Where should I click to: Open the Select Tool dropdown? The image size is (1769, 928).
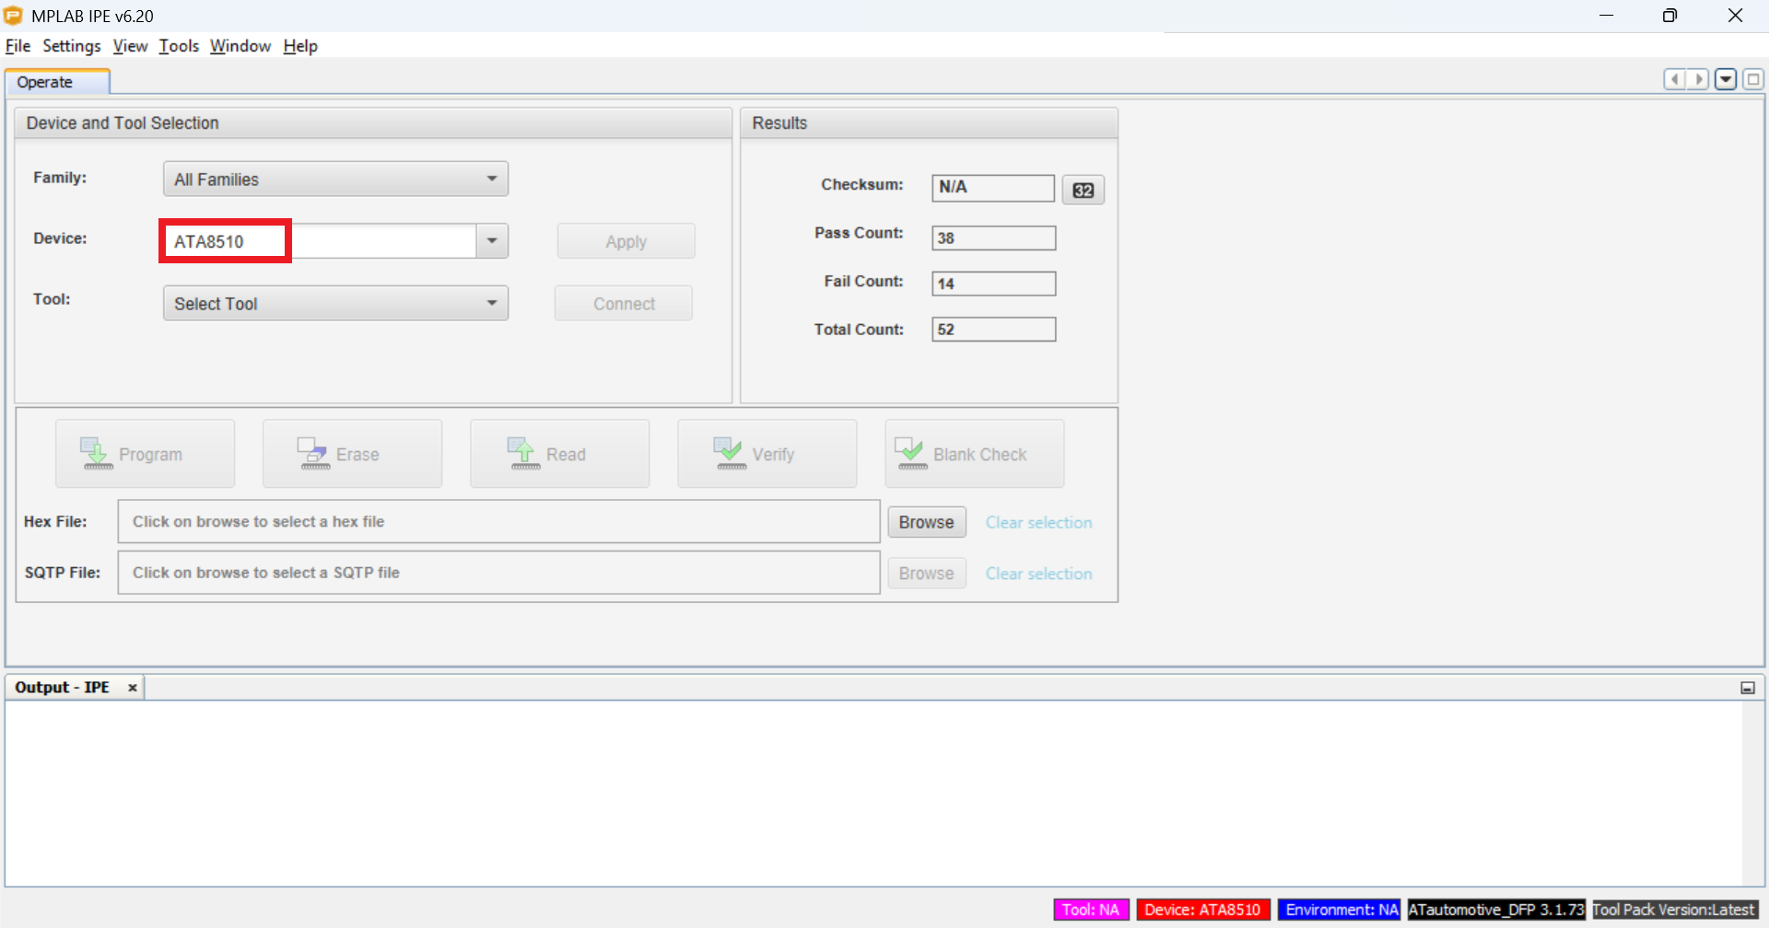tap(335, 303)
